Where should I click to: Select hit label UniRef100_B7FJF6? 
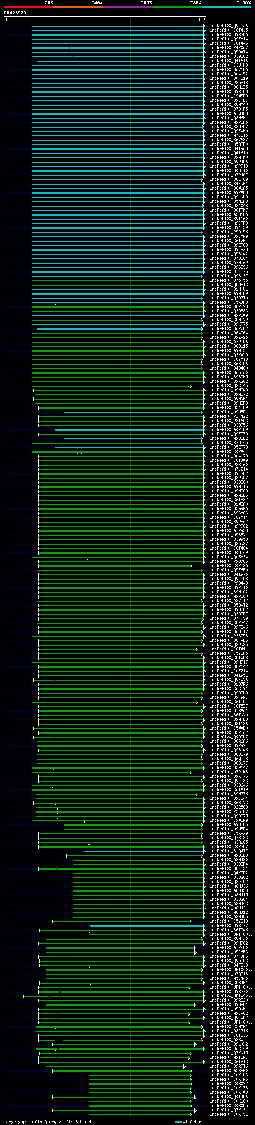tap(229, 956)
